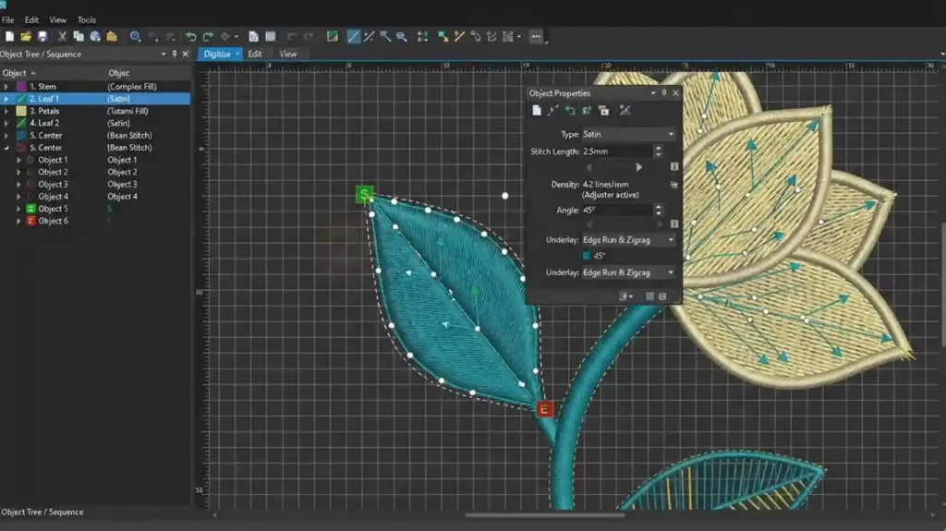Activate the Zoom magnifier tool
Image resolution: width=946 pixels, height=531 pixels.
point(135,37)
